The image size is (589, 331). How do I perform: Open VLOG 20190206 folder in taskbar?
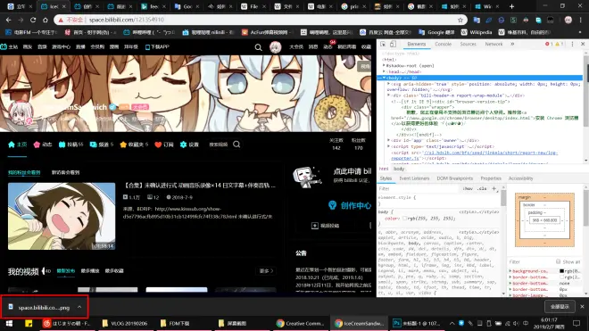pyautogui.click(x=125, y=323)
